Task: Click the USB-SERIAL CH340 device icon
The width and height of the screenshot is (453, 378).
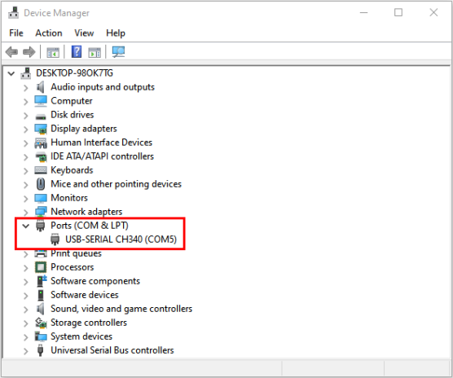Action: pyautogui.click(x=55, y=240)
